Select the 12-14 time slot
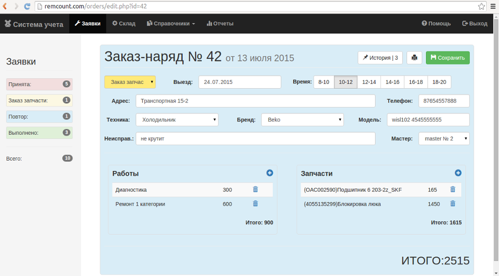This screenshot has width=499, height=276. pos(369,82)
